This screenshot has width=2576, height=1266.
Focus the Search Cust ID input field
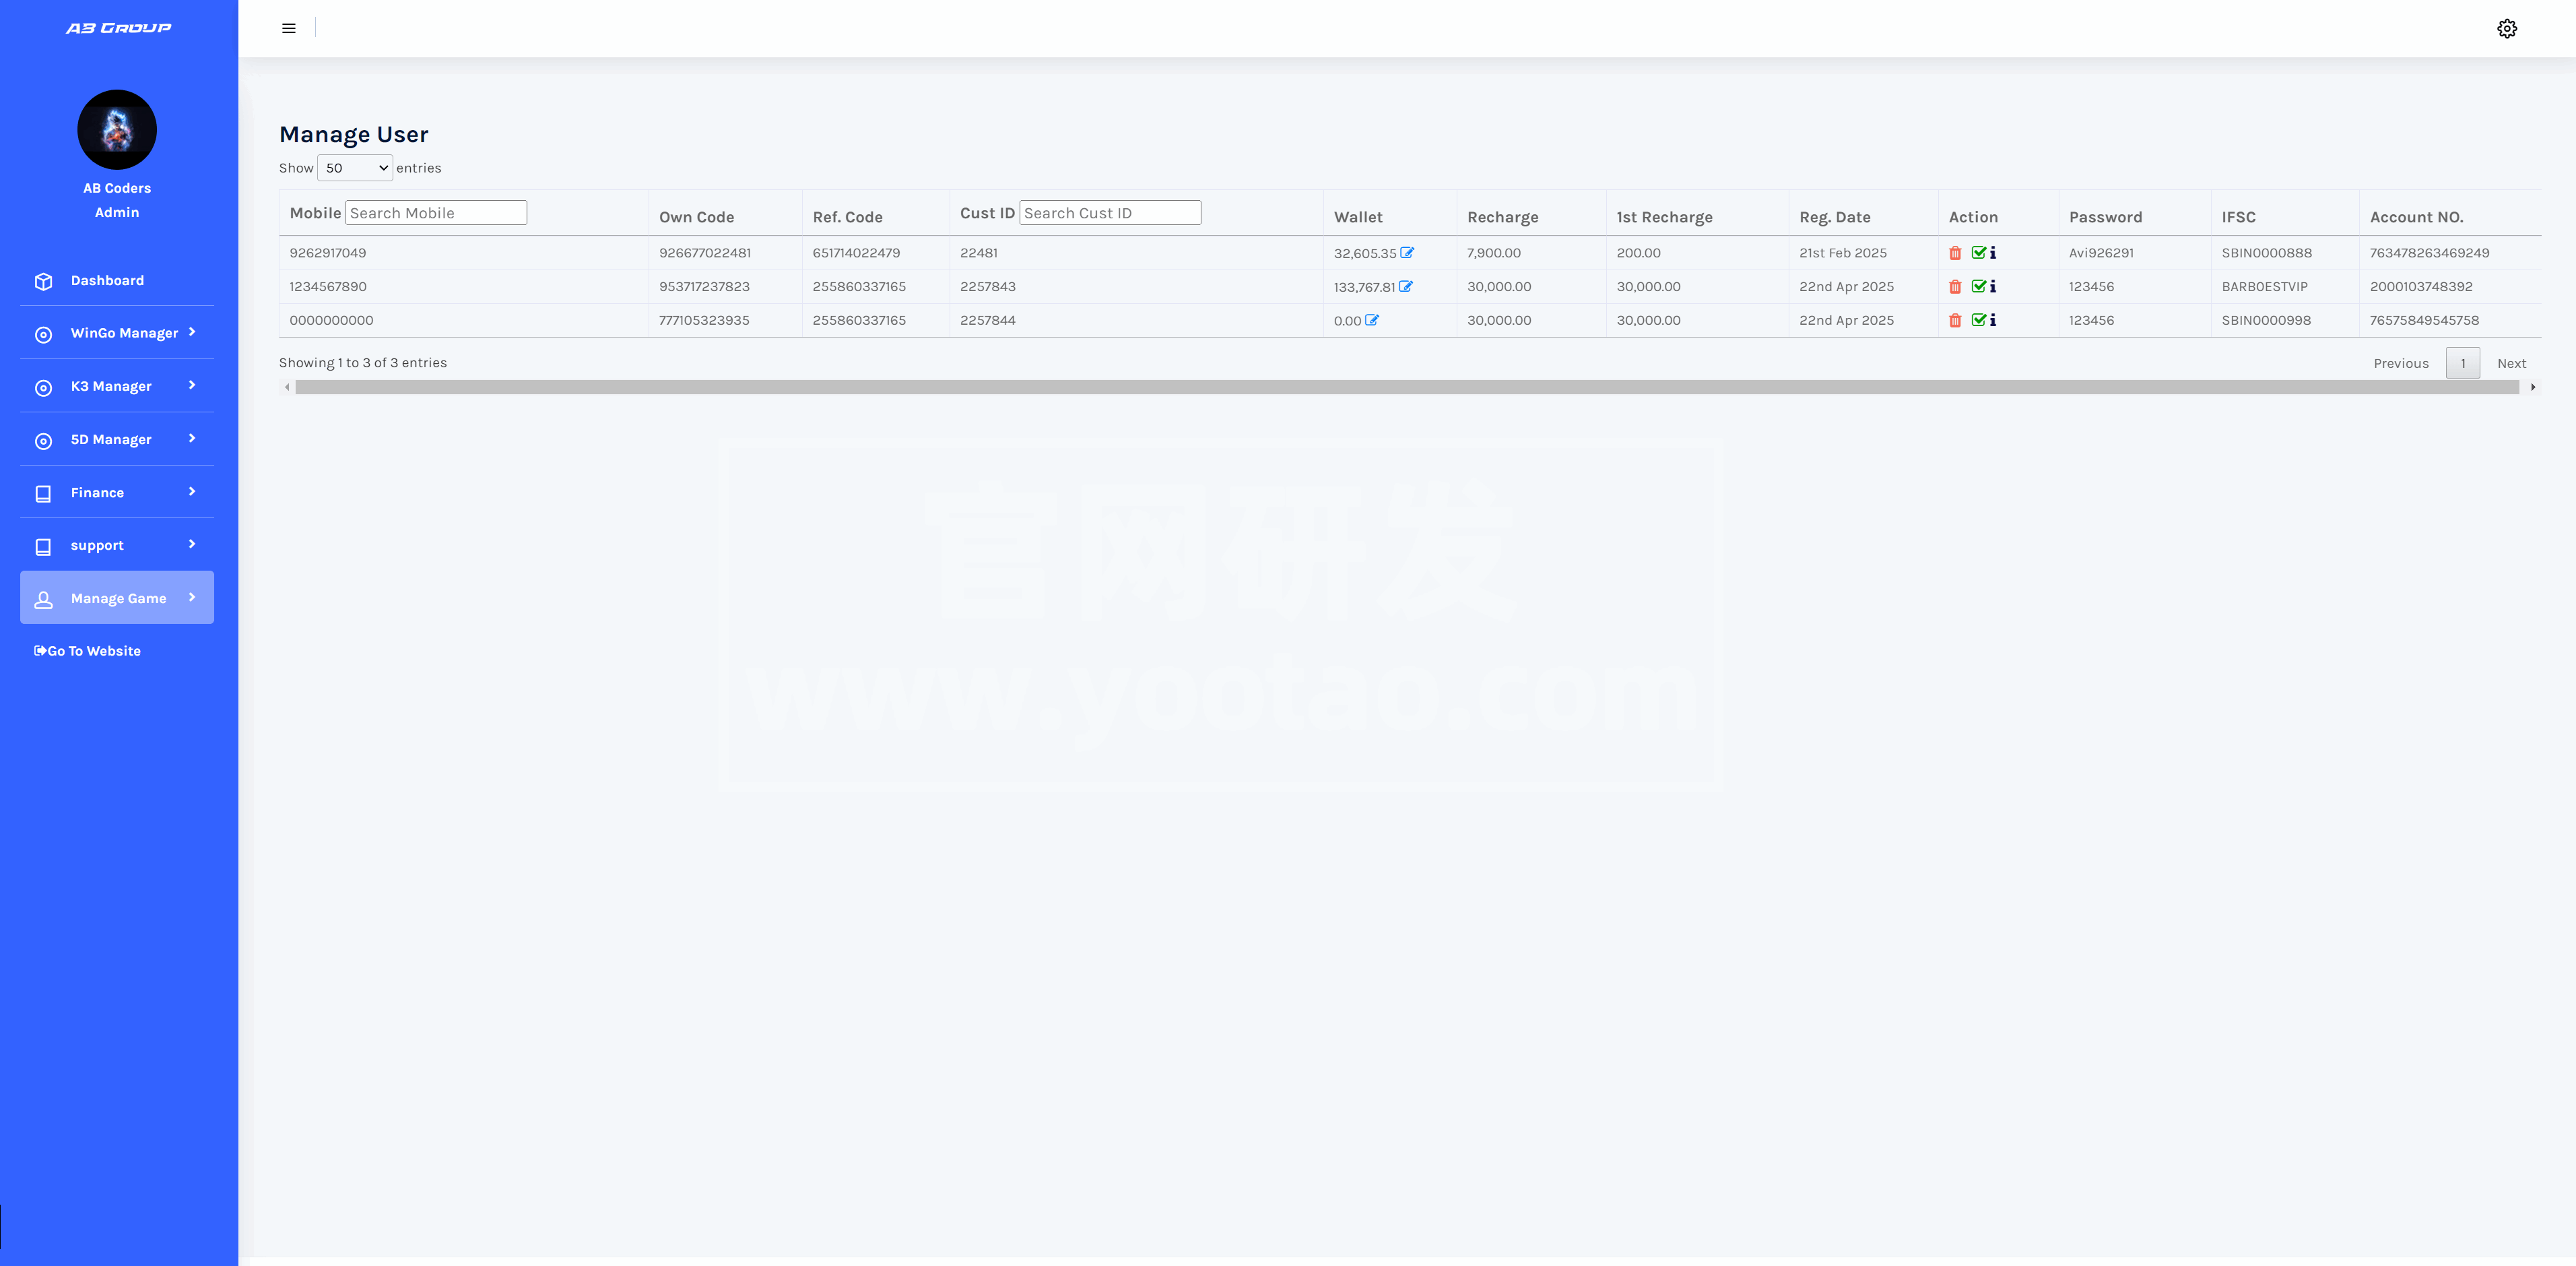[x=1110, y=212]
